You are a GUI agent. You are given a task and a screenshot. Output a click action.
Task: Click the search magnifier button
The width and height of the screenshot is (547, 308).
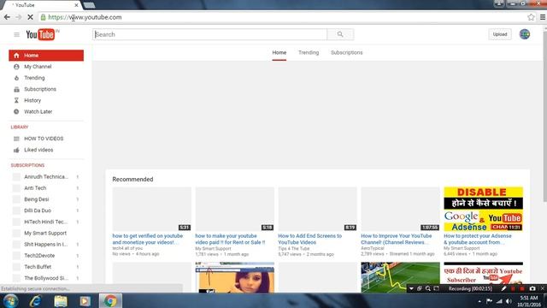340,34
